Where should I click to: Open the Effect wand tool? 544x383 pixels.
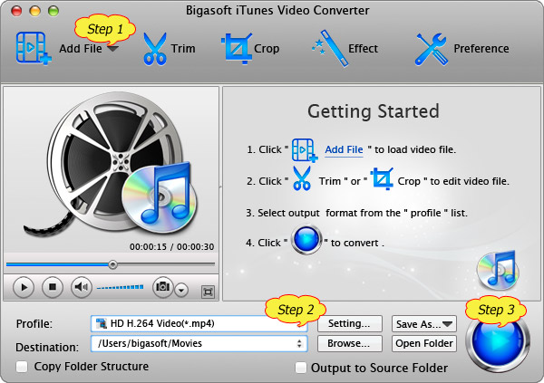pyautogui.click(x=330, y=49)
